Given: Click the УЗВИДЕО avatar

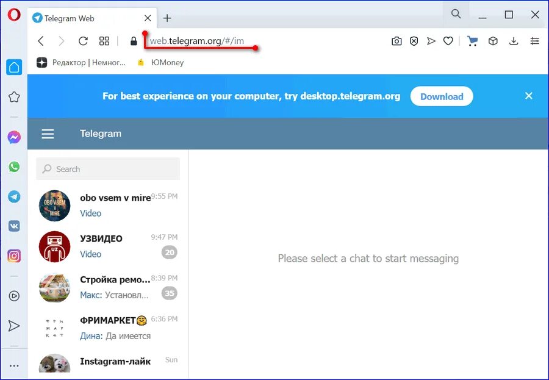Looking at the screenshot, I should point(55,246).
